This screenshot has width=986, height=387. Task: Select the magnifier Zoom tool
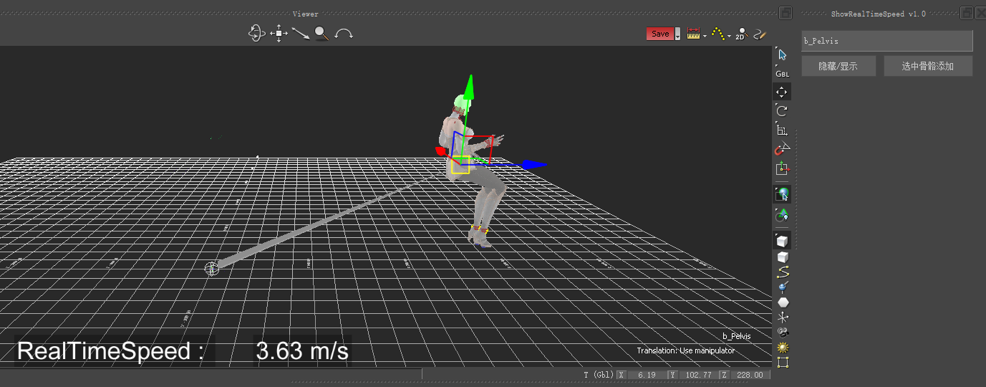click(322, 33)
